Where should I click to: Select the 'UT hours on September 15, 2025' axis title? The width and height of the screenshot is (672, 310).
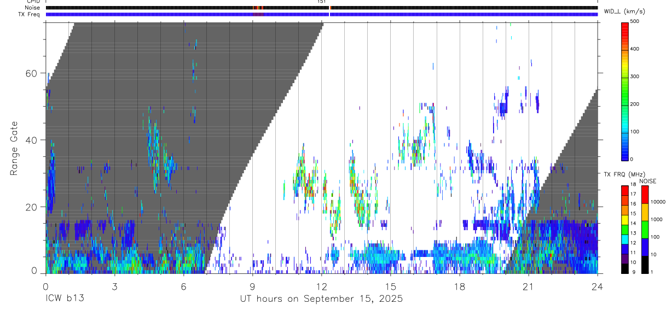point(321,299)
